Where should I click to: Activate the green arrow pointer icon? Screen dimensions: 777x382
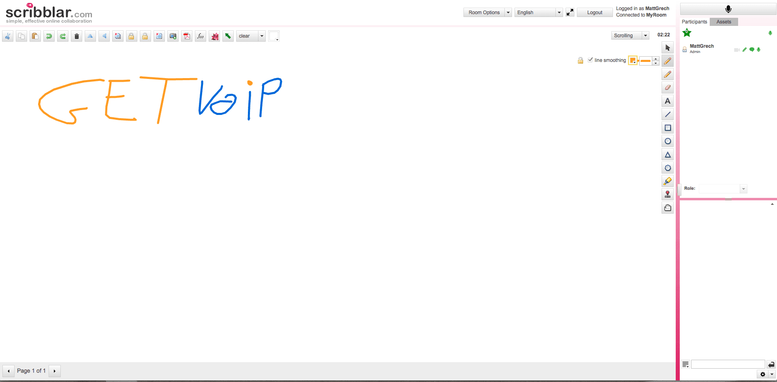coord(228,36)
